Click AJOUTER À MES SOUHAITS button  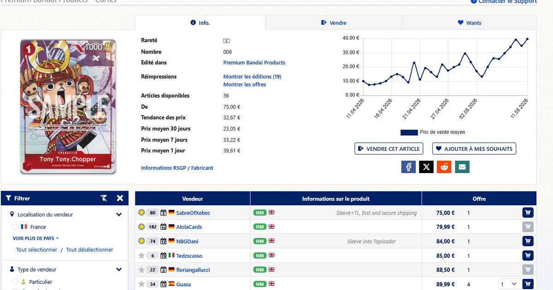[474, 149]
